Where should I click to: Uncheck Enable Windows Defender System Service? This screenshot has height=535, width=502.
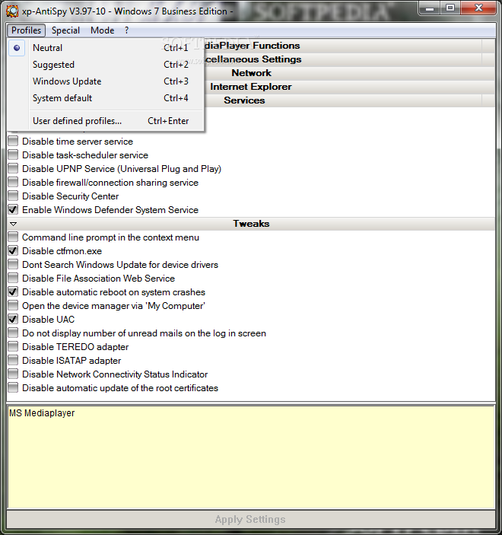click(13, 209)
